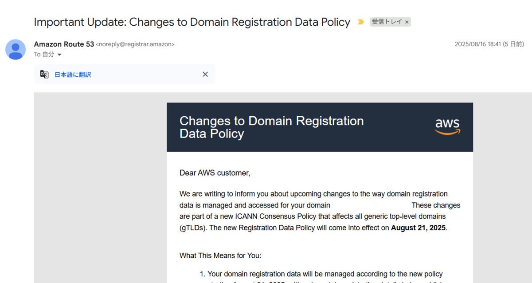Click the 'Dear AWS customer,' greeting
The height and width of the screenshot is (283, 532).
click(215, 173)
